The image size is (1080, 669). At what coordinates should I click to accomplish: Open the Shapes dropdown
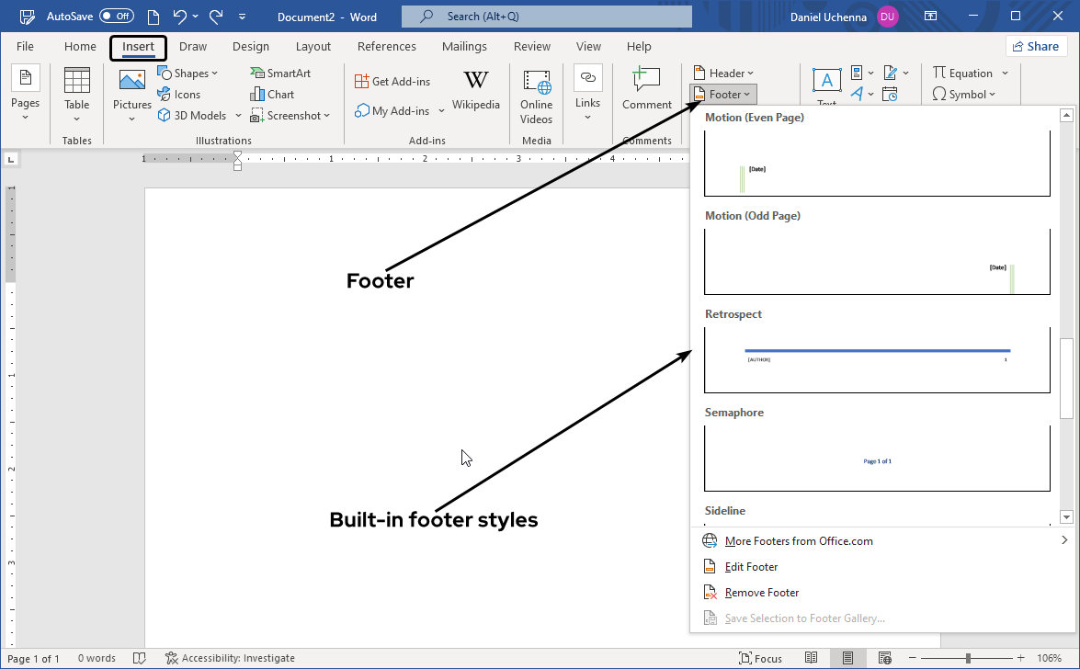click(x=188, y=72)
